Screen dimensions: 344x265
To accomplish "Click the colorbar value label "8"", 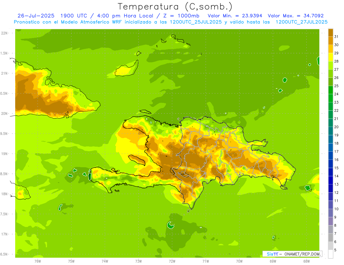I will [336, 226].
